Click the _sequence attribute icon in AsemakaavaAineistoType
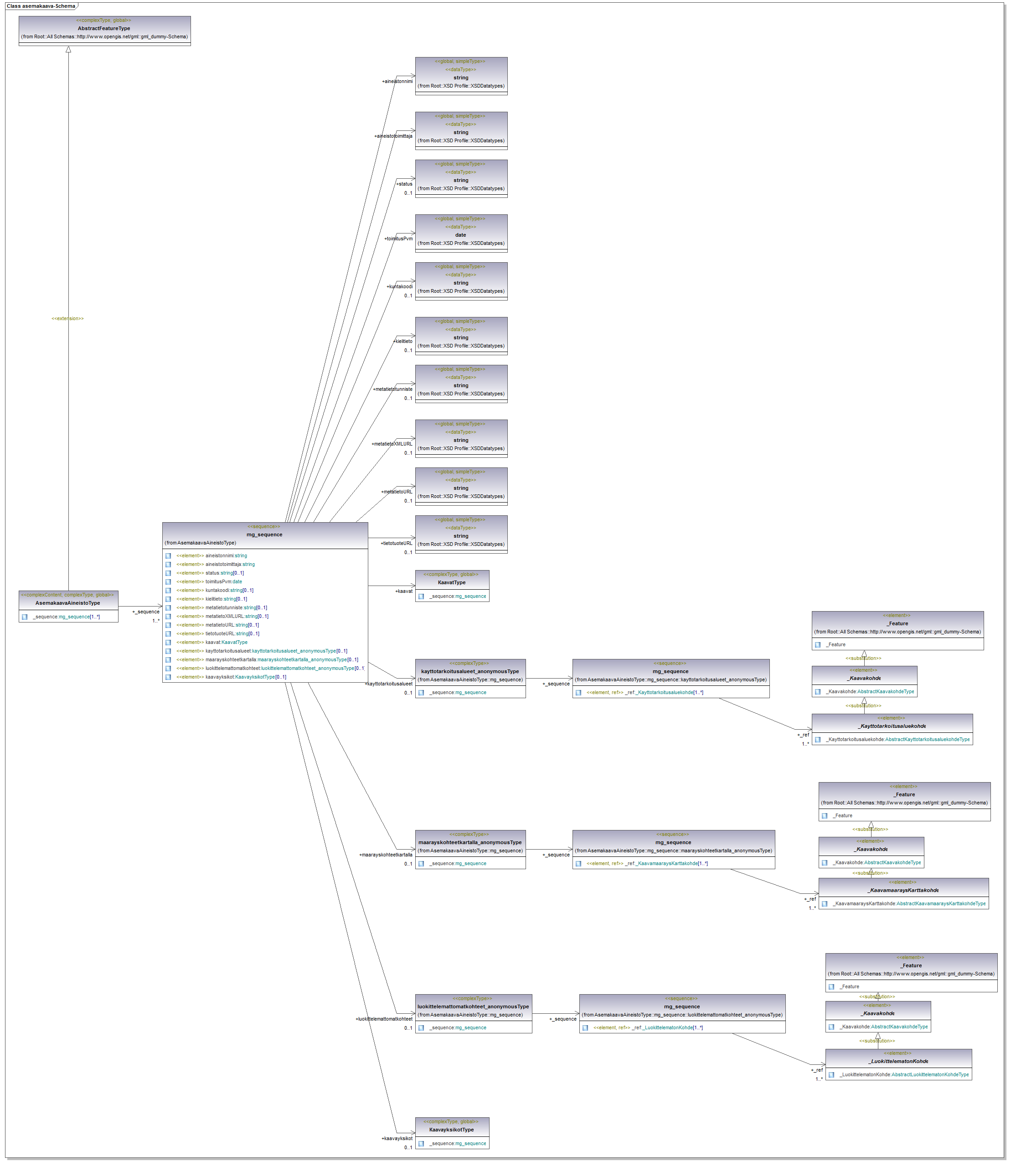The image size is (1016, 1167). (24, 617)
